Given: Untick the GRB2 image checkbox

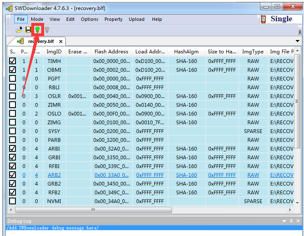Looking at the screenshot, I should 12,183.
